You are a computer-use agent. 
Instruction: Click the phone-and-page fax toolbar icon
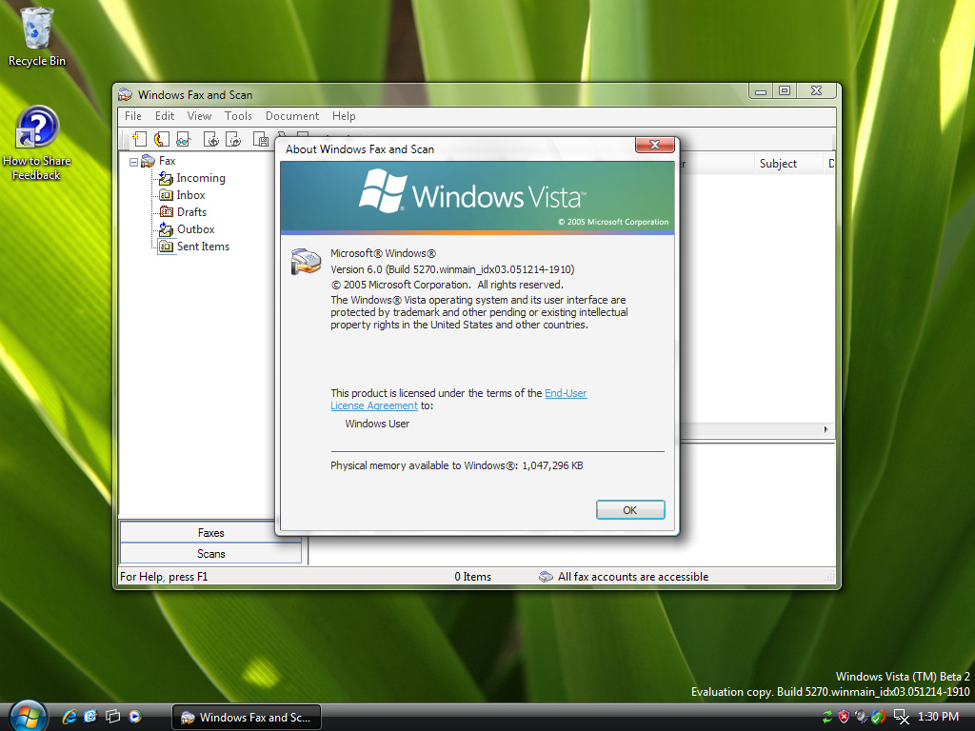coord(162,139)
